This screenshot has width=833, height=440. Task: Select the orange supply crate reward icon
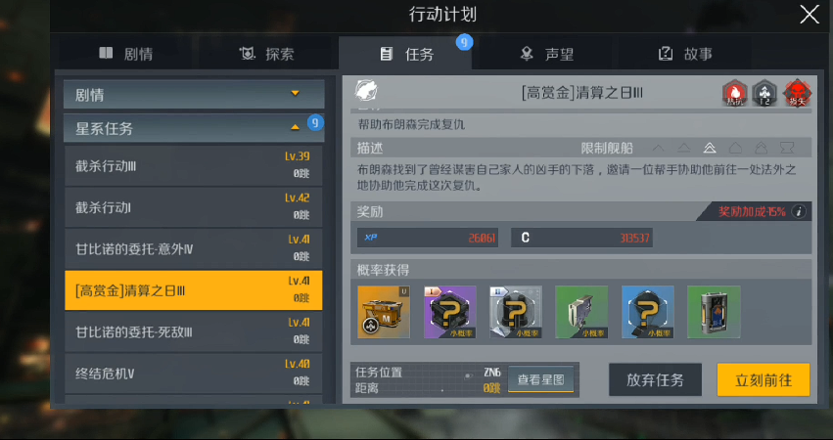[384, 312]
